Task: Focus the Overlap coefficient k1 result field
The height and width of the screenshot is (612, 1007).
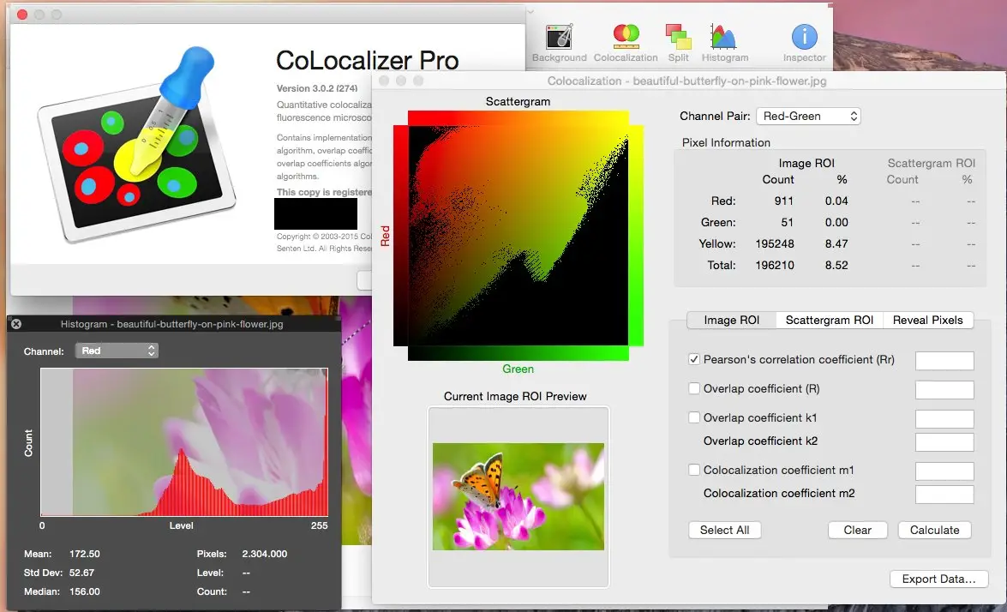Action: point(944,418)
